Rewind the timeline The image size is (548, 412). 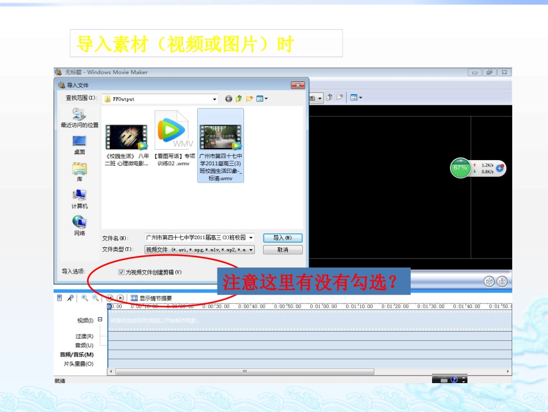tap(110, 298)
